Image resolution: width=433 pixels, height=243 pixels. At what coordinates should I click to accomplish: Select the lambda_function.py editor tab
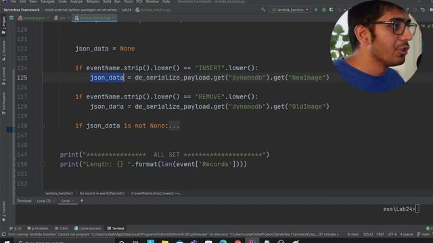coord(94,18)
